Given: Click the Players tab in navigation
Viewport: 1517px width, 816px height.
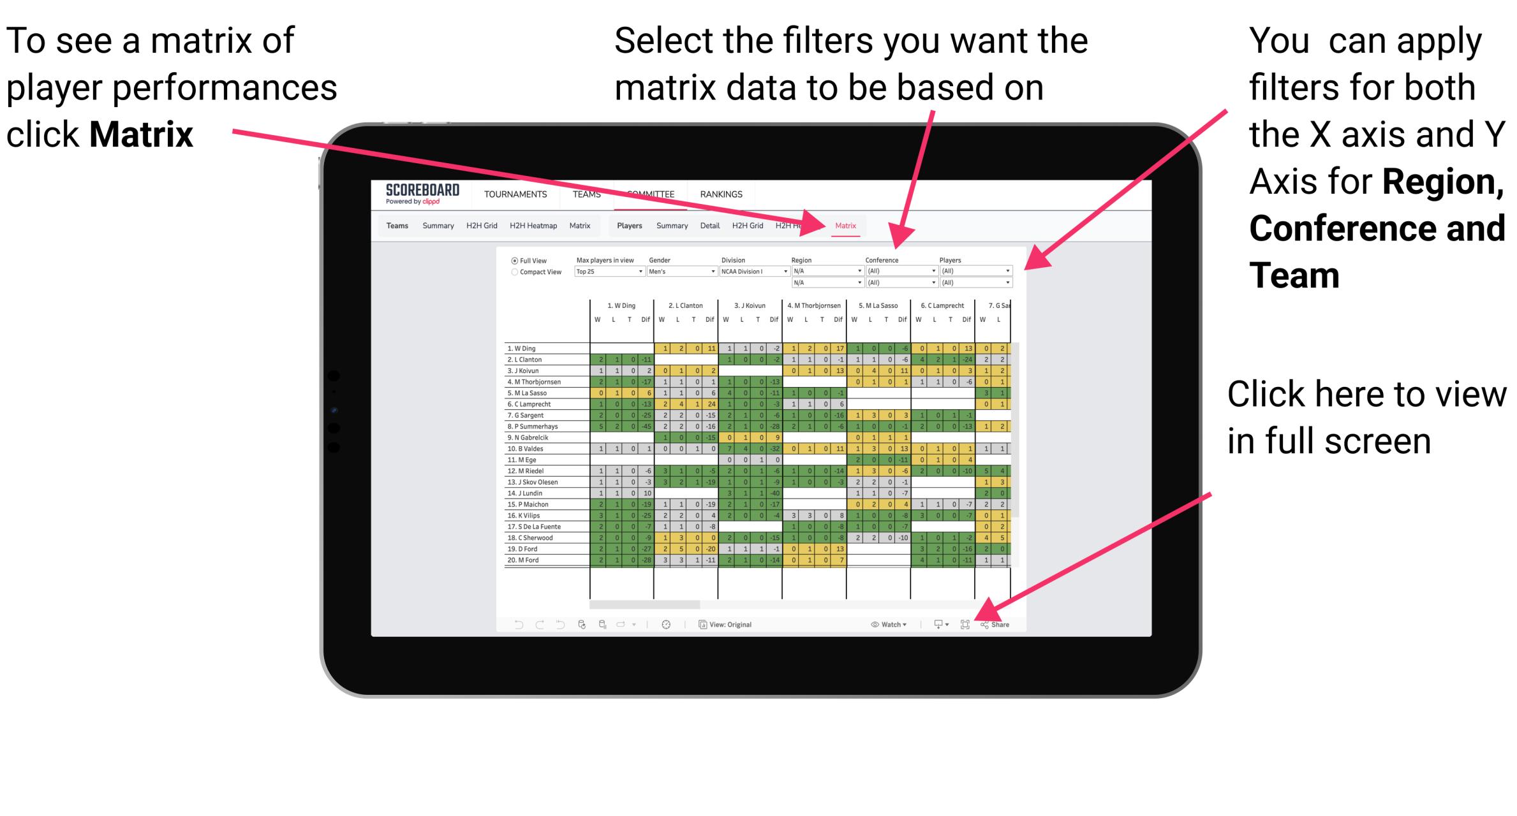Looking at the screenshot, I should pyautogui.click(x=629, y=225).
